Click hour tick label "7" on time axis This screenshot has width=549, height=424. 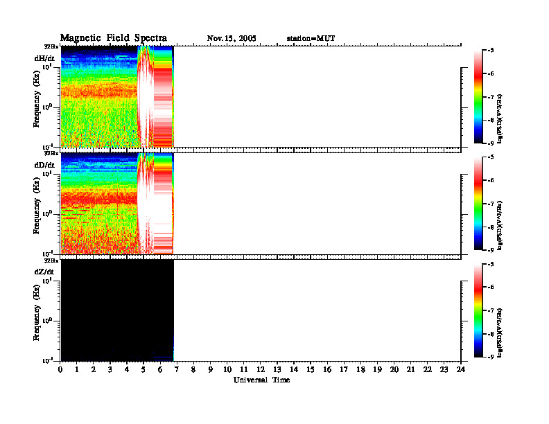click(x=177, y=369)
